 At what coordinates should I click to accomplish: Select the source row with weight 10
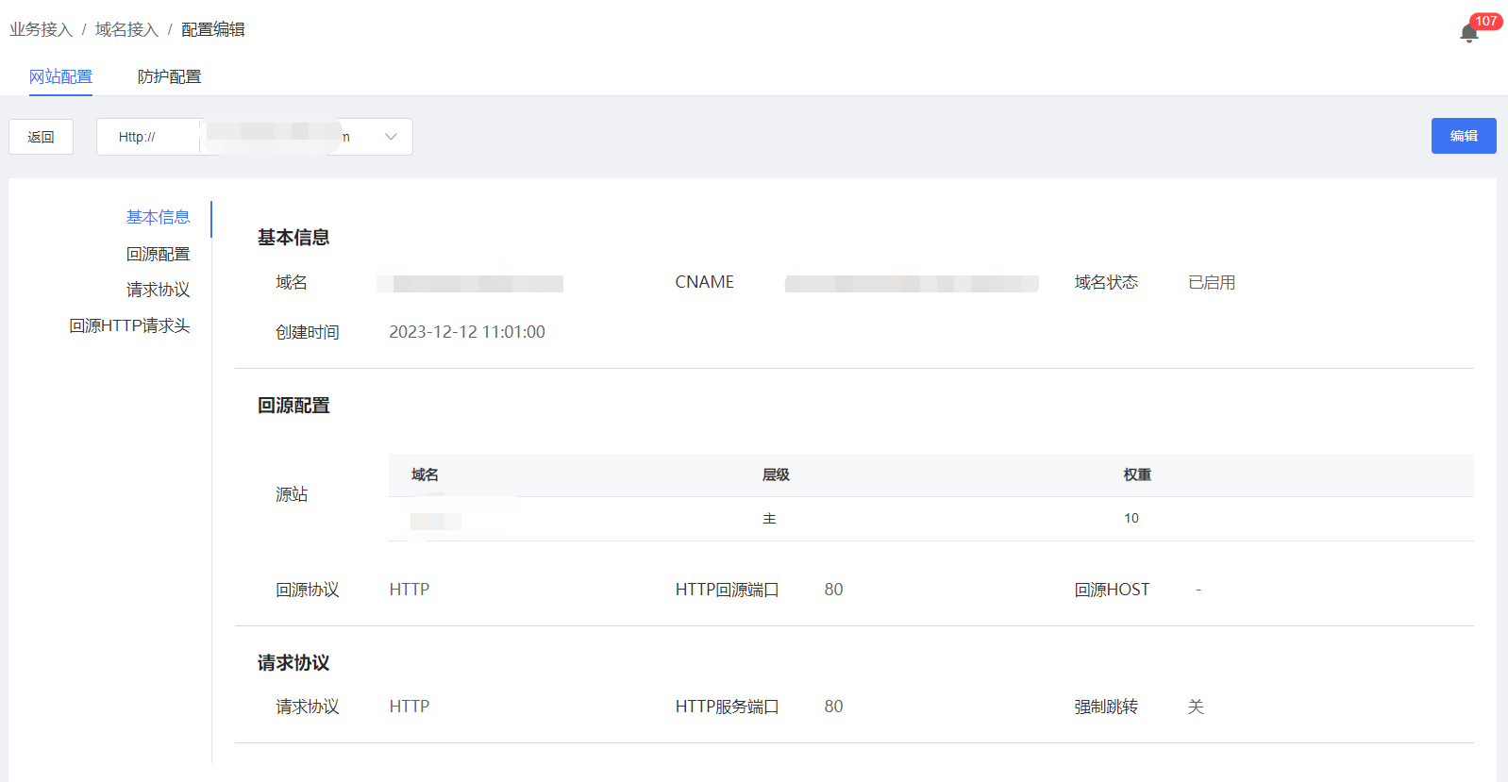point(930,519)
